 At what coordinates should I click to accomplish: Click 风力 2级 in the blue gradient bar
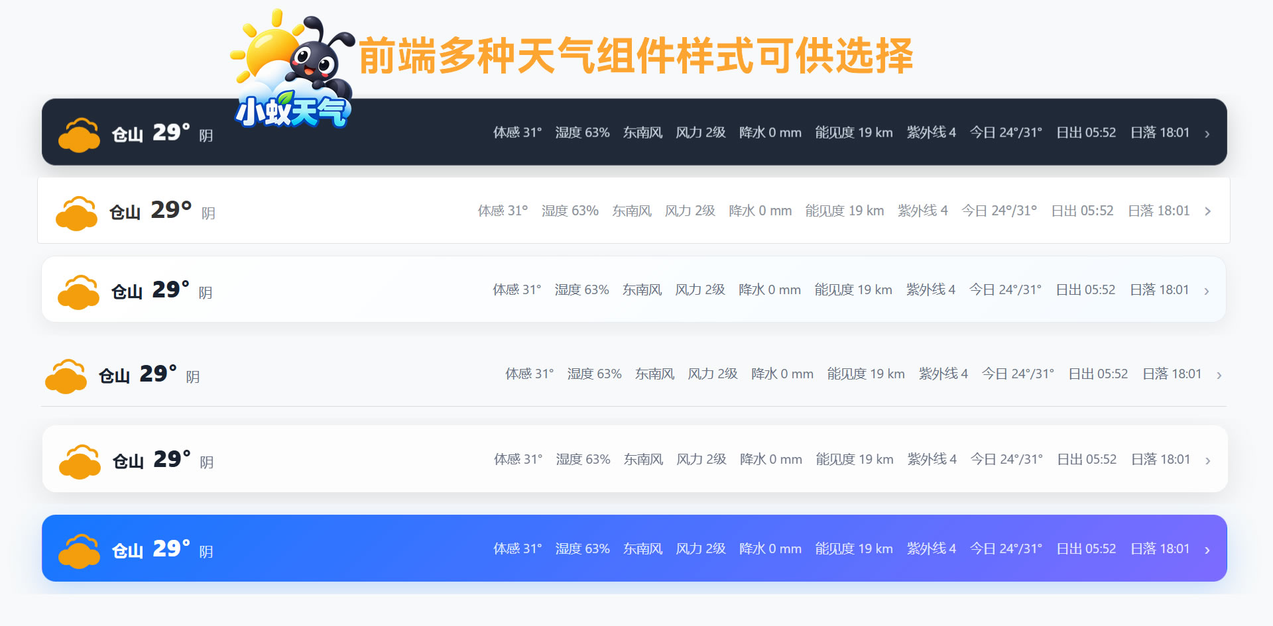coord(701,548)
